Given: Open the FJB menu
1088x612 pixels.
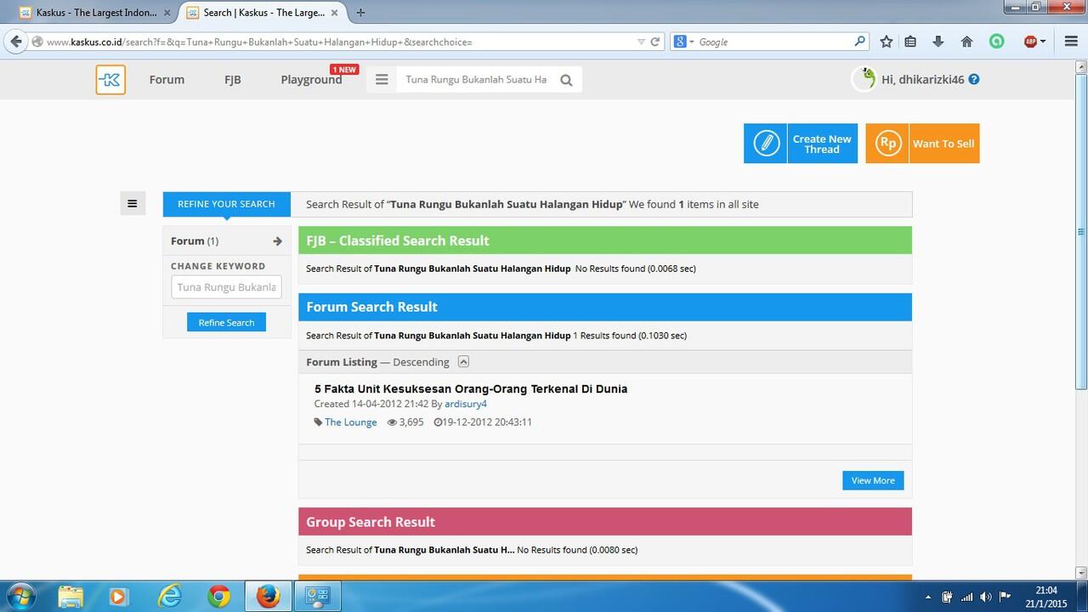Looking at the screenshot, I should pyautogui.click(x=233, y=80).
